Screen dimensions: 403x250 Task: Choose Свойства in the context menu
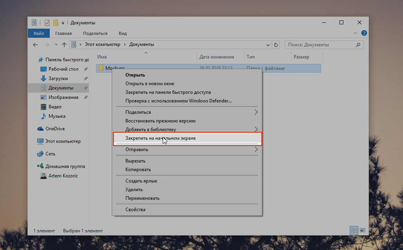click(135, 210)
